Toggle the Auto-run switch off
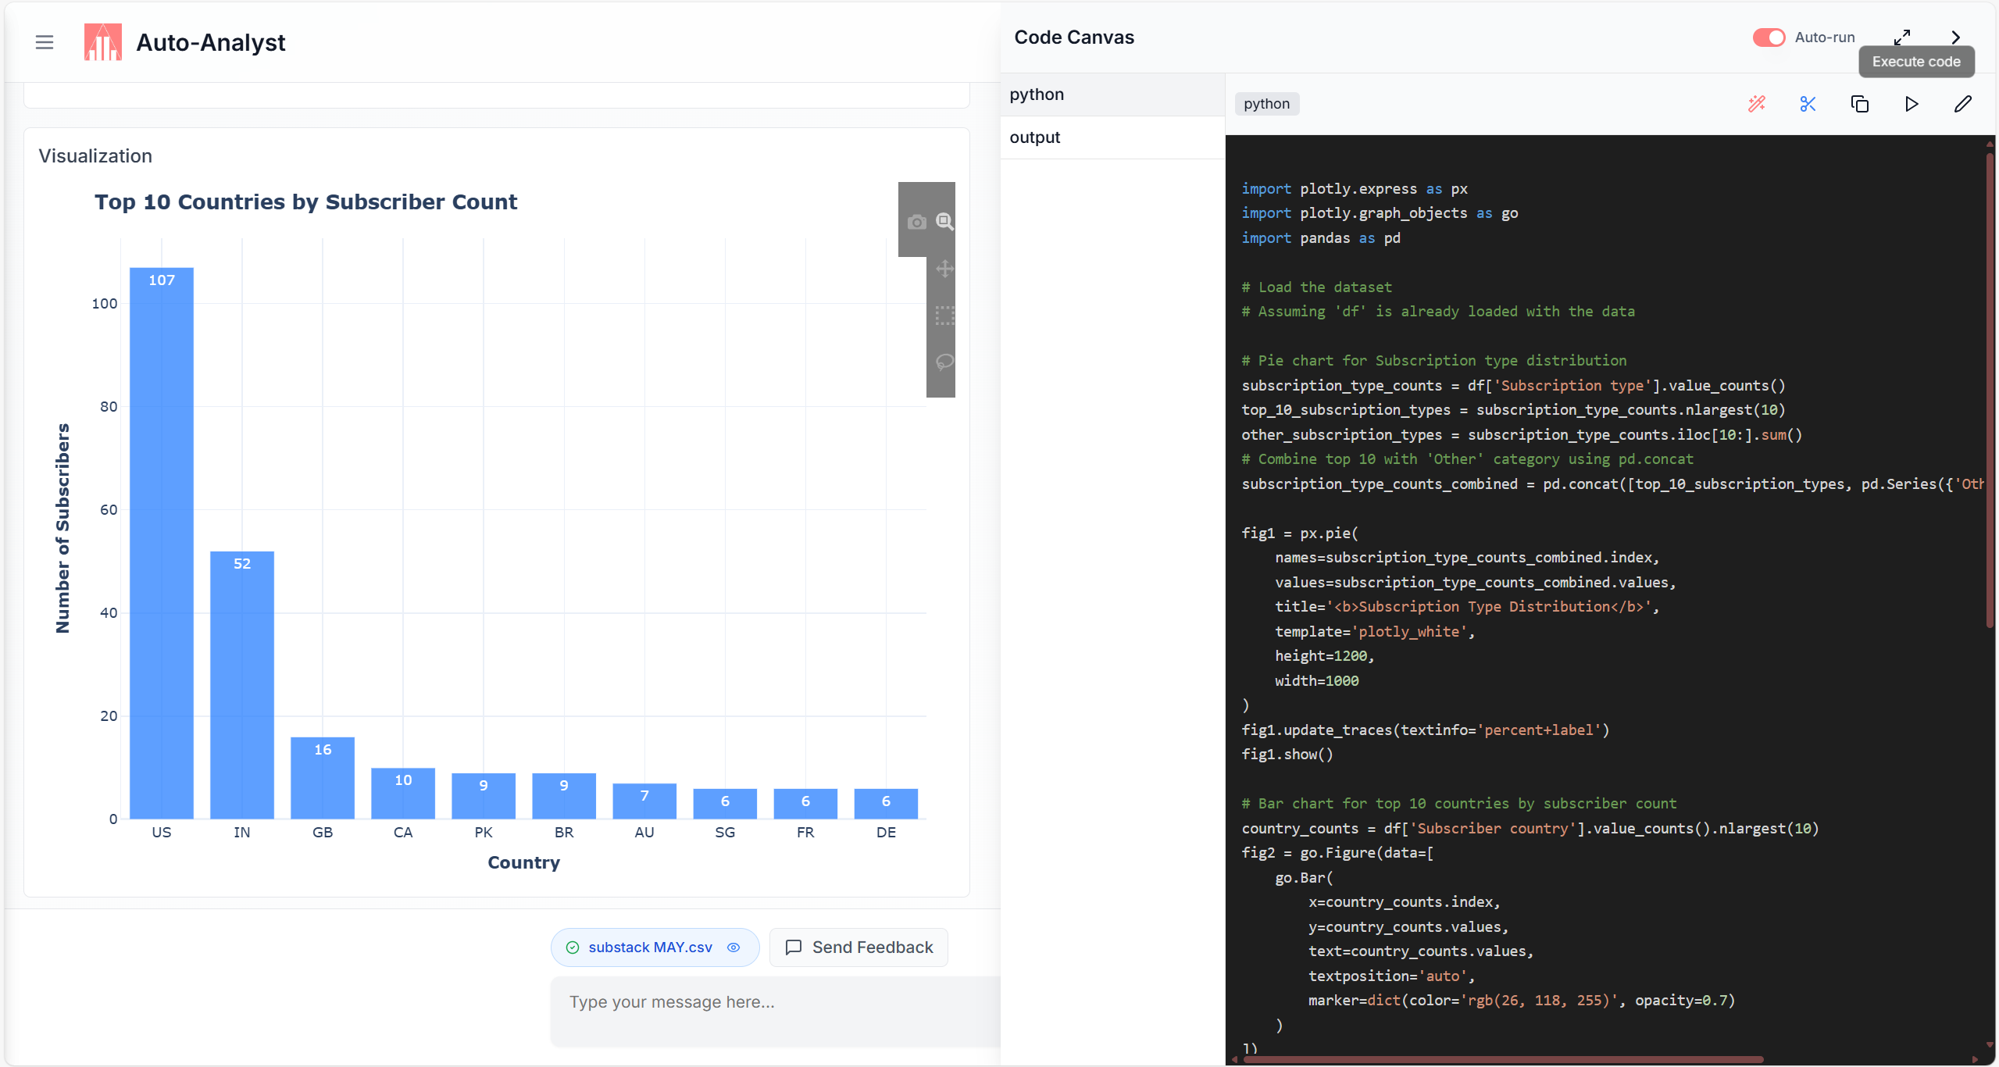Viewport: 1999px width, 1067px height. pos(1769,37)
